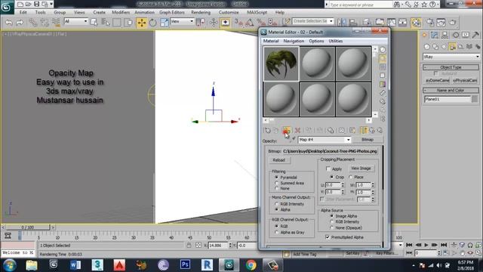Screen dimensions: 483x272
Task: Select Image Alpha under Alpha Source
Action: pos(332,216)
